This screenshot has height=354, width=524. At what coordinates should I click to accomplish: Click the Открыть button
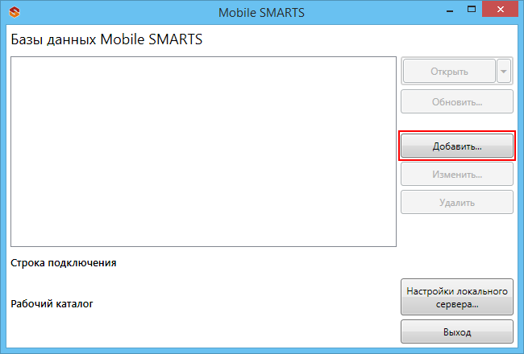[449, 71]
